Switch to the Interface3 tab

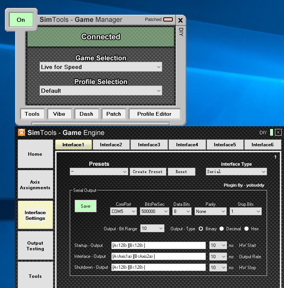[x=149, y=145]
